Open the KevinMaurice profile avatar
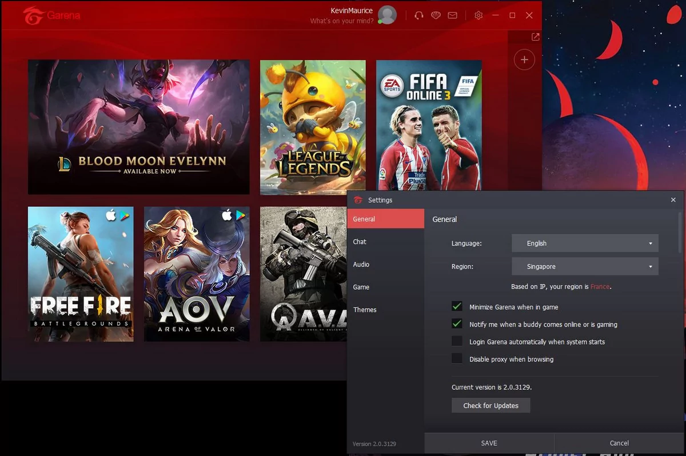The height and width of the screenshot is (456, 686). [387, 15]
